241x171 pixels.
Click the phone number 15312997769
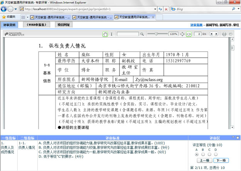pos(178,61)
